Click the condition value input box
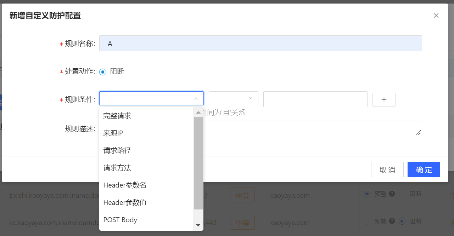The image size is (454, 236). (x=315, y=99)
